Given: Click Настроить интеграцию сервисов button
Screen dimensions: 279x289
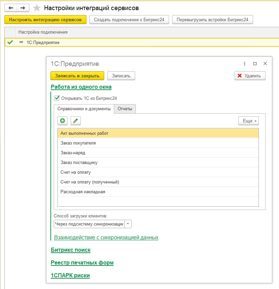Looking at the screenshot, I should coord(45,20).
